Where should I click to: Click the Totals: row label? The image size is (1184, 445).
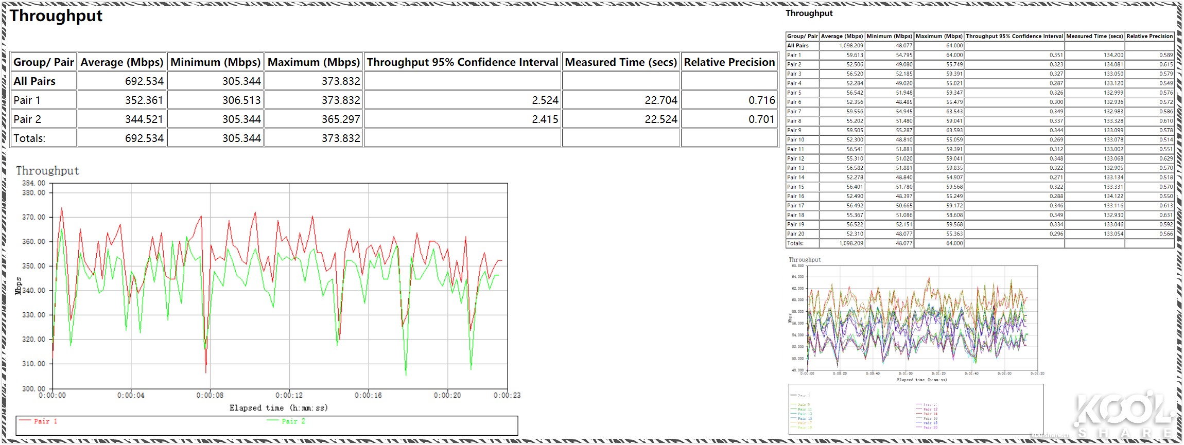[x=29, y=138]
